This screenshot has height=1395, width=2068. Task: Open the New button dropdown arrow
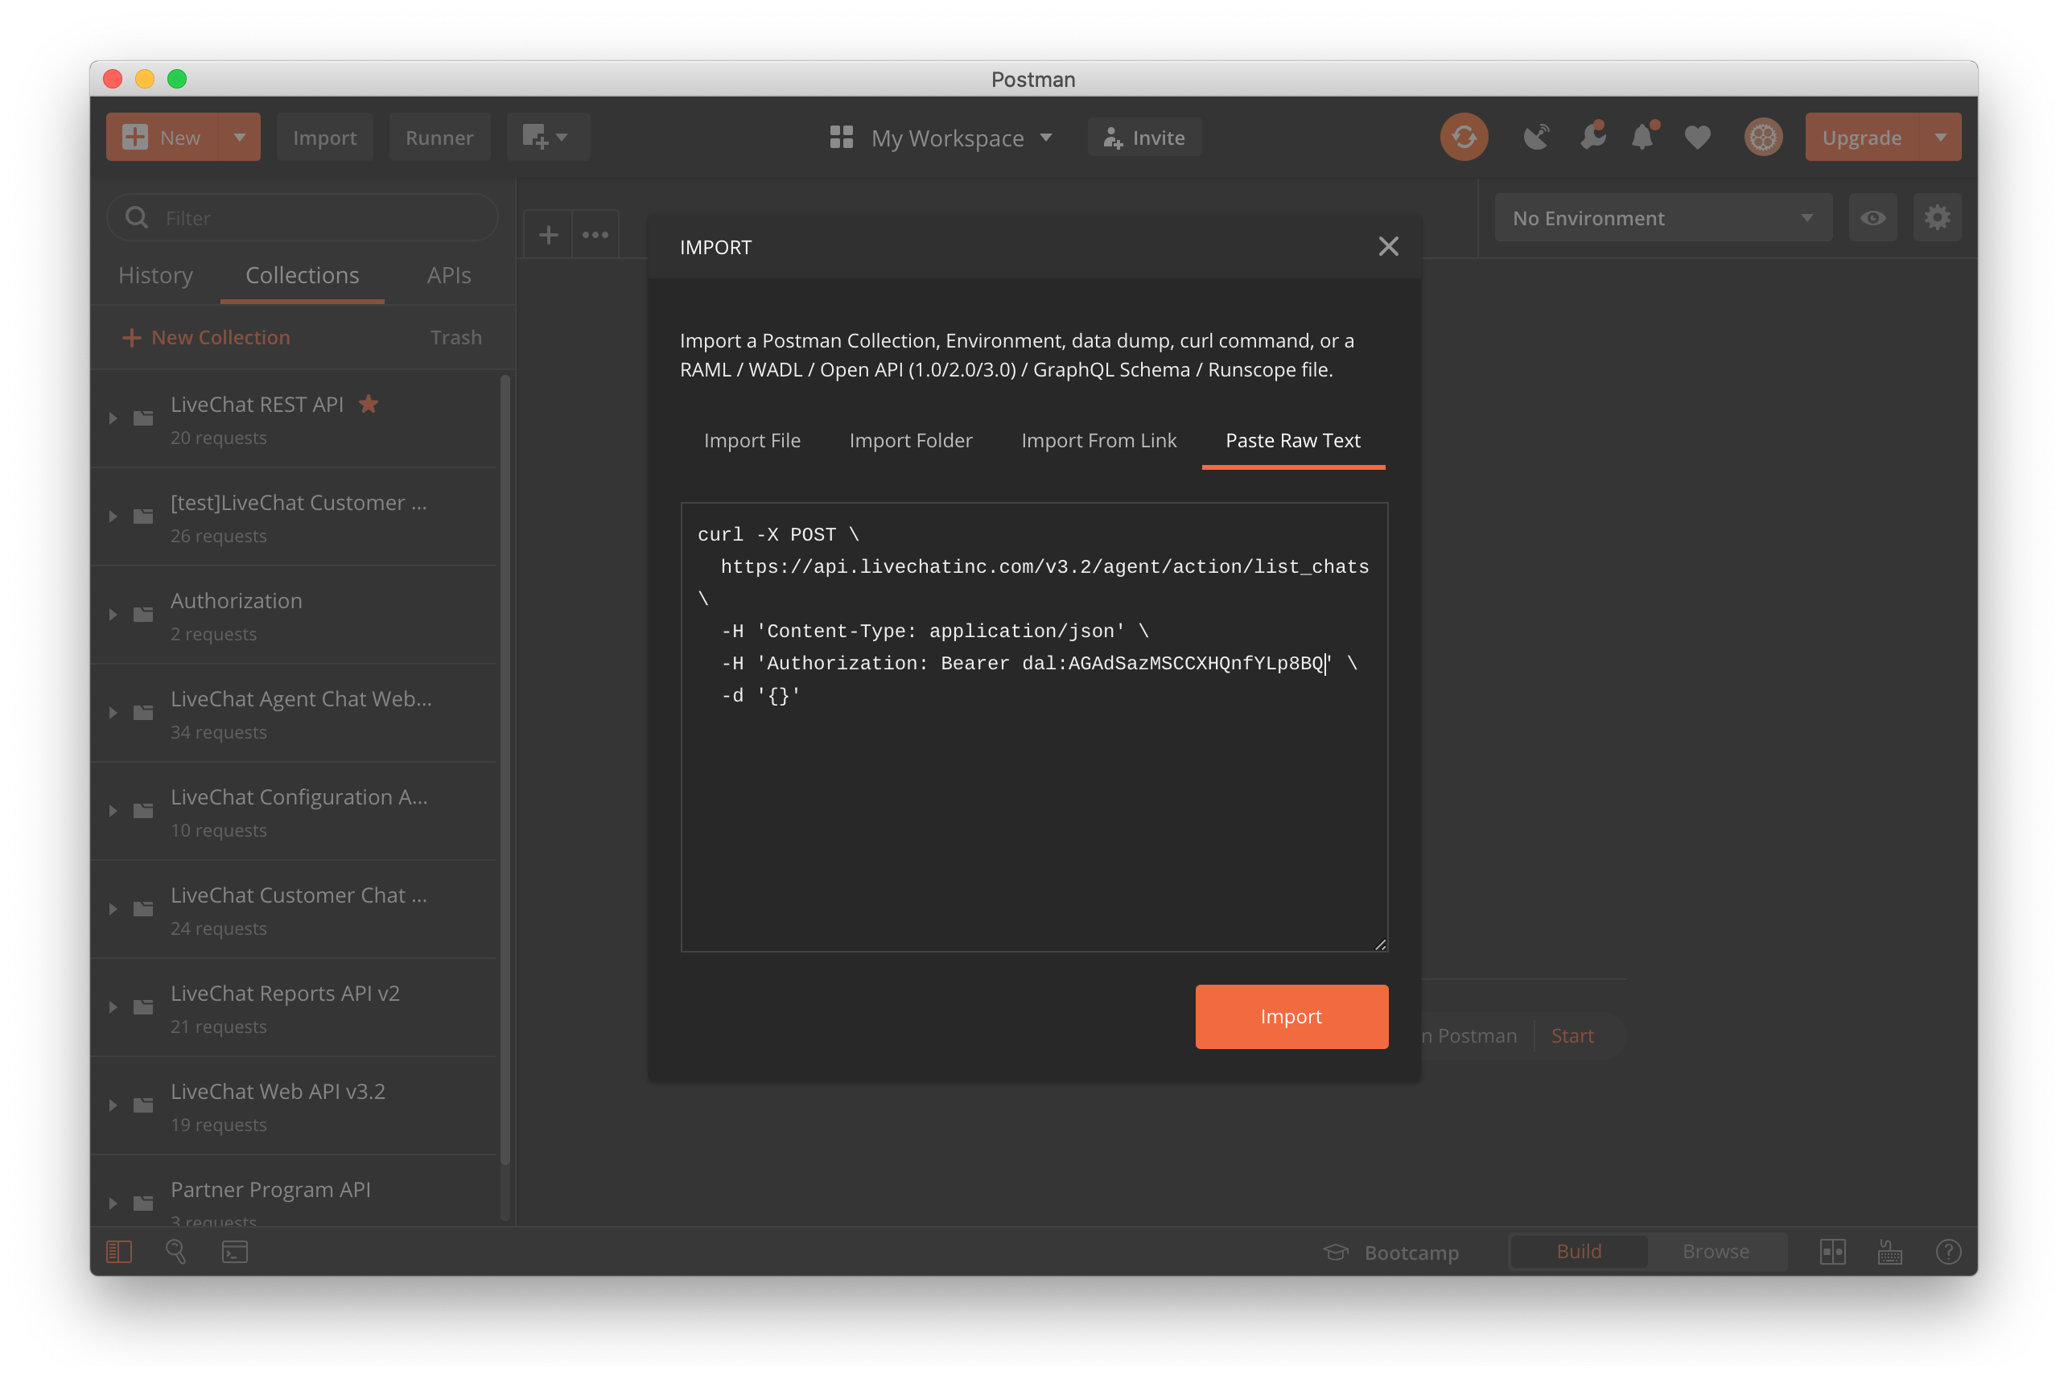point(239,137)
